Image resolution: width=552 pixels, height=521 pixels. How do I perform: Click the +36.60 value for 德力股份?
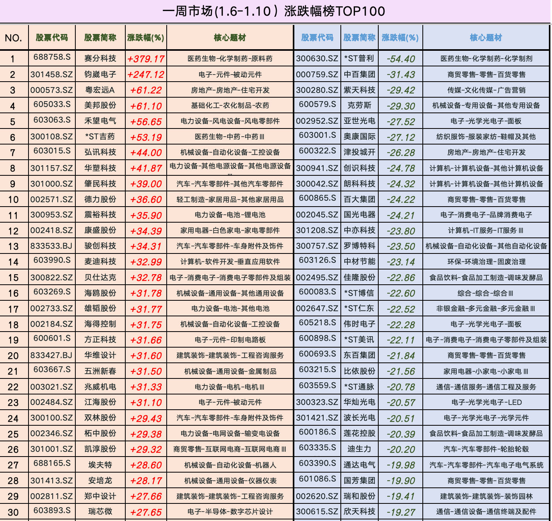point(146,200)
